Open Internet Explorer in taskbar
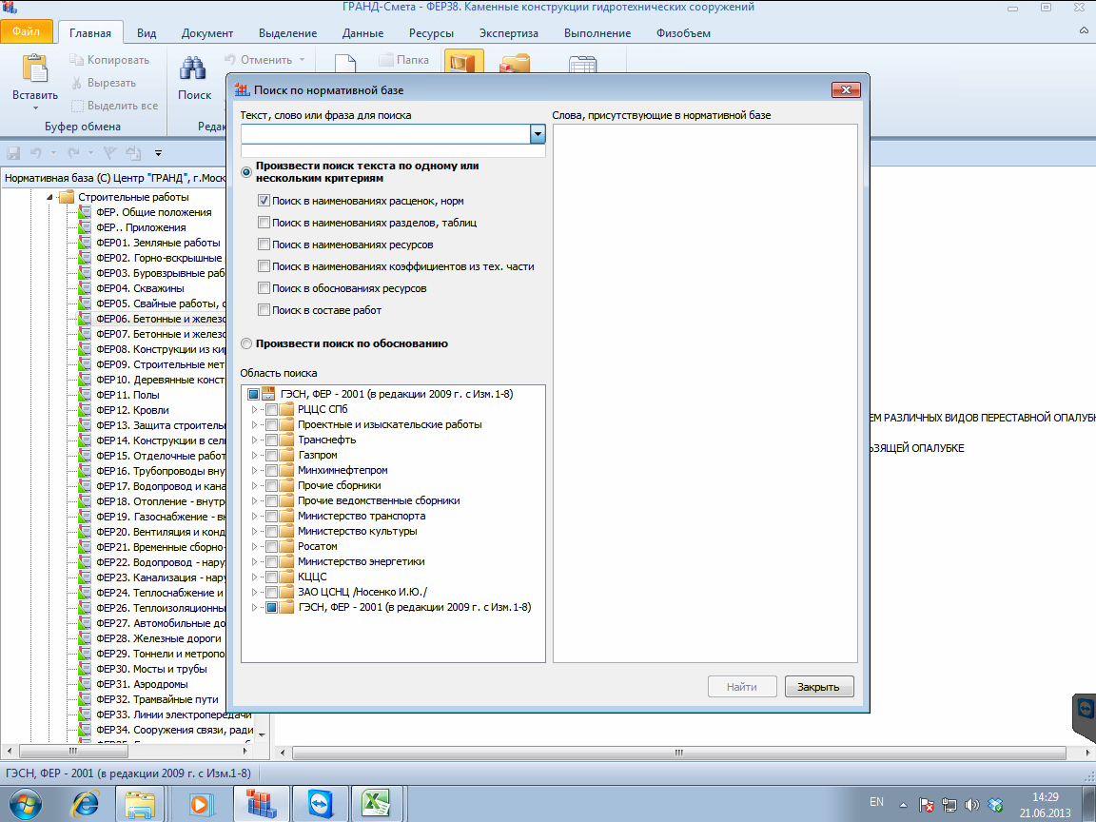 click(x=86, y=804)
